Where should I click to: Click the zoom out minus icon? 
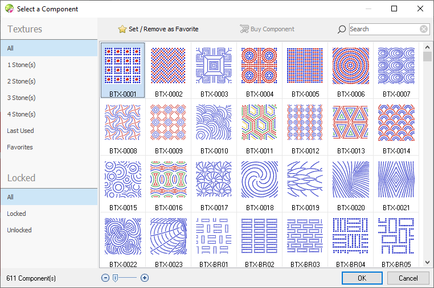pyautogui.click(x=105, y=278)
